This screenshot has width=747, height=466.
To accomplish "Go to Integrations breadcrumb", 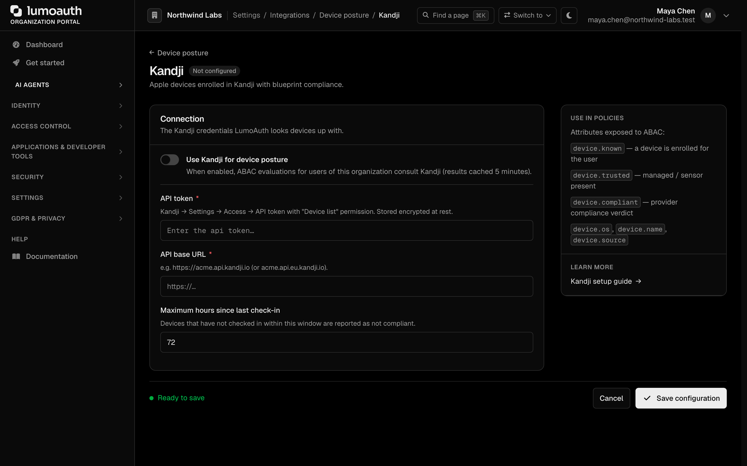I will 289,15.
